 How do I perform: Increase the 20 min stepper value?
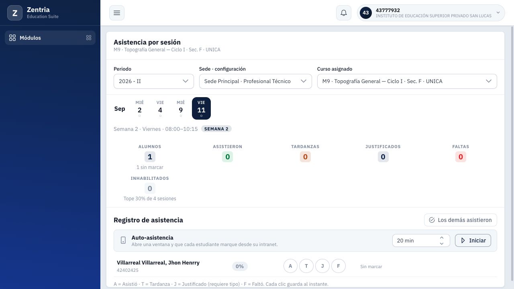click(442, 238)
